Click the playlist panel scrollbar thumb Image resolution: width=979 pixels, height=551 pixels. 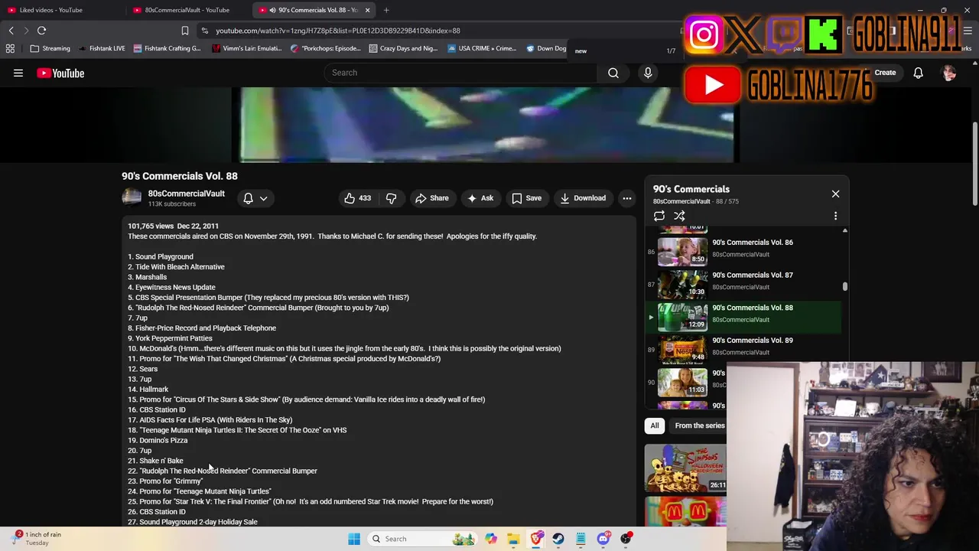click(844, 286)
